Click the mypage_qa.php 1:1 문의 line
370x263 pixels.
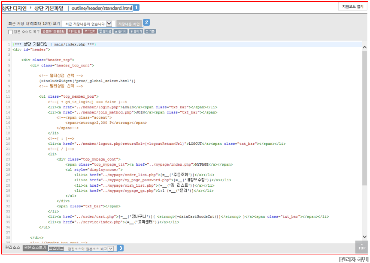144,191
